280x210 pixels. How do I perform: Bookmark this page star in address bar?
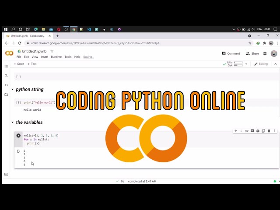[x=250, y=43]
